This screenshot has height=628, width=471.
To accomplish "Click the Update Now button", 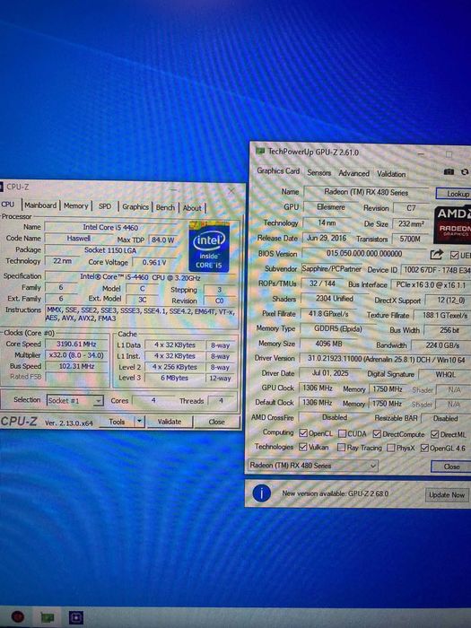I will click(447, 495).
